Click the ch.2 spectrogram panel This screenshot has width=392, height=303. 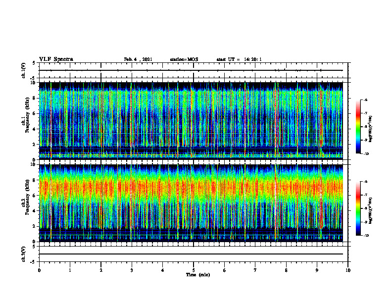(191, 203)
